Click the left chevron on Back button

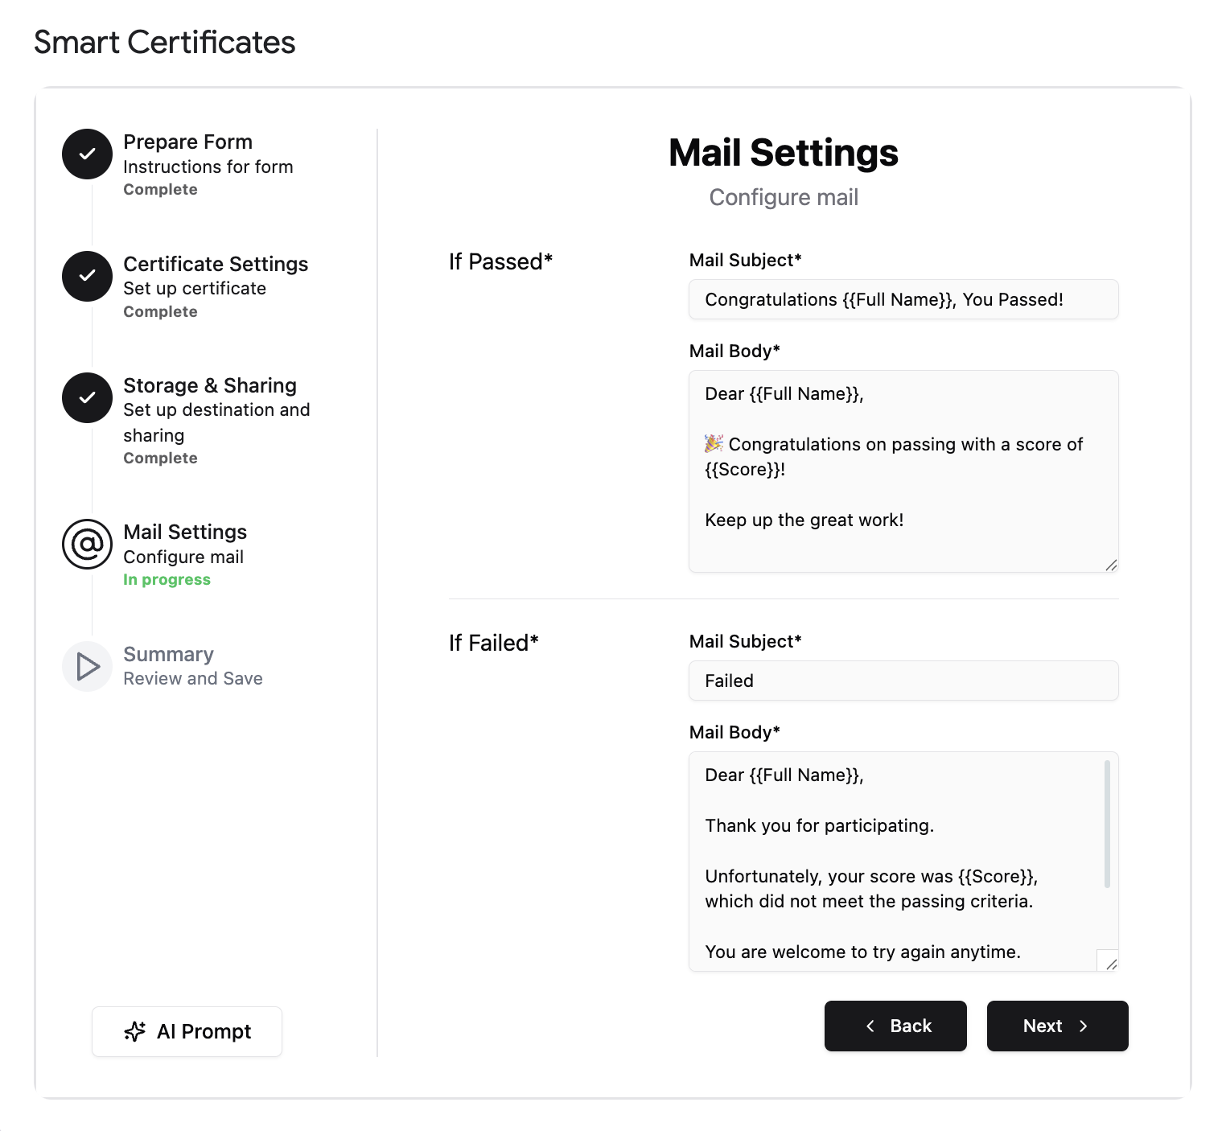point(870,1026)
